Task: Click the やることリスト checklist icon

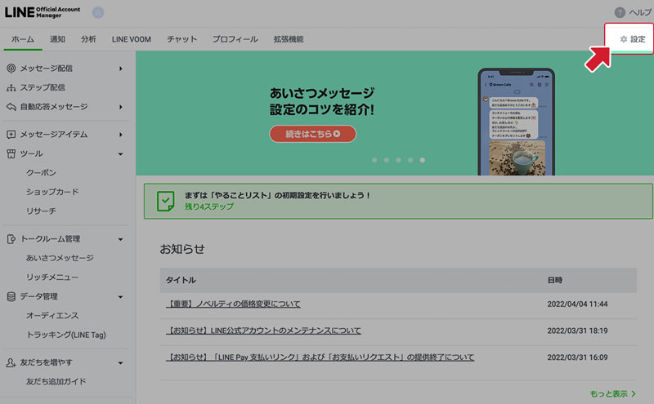Action: tap(166, 201)
